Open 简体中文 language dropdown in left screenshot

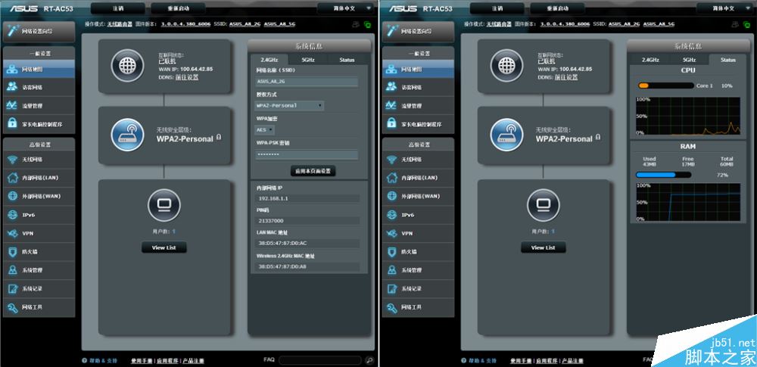tap(347, 8)
